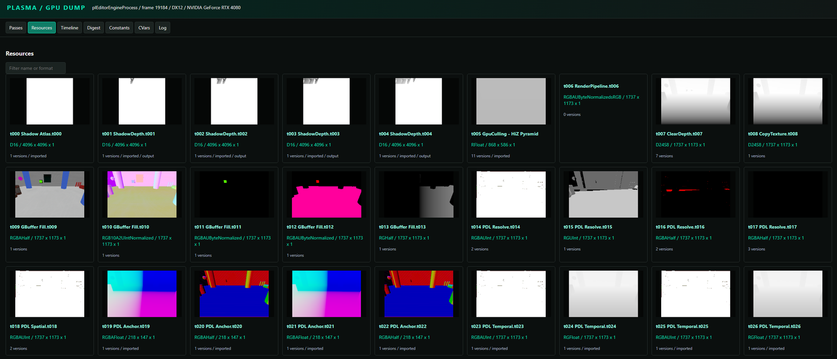Viewport: 837px width, 359px height.
Task: Open t022 PDL Anchor thumbnail
Action: (418, 294)
